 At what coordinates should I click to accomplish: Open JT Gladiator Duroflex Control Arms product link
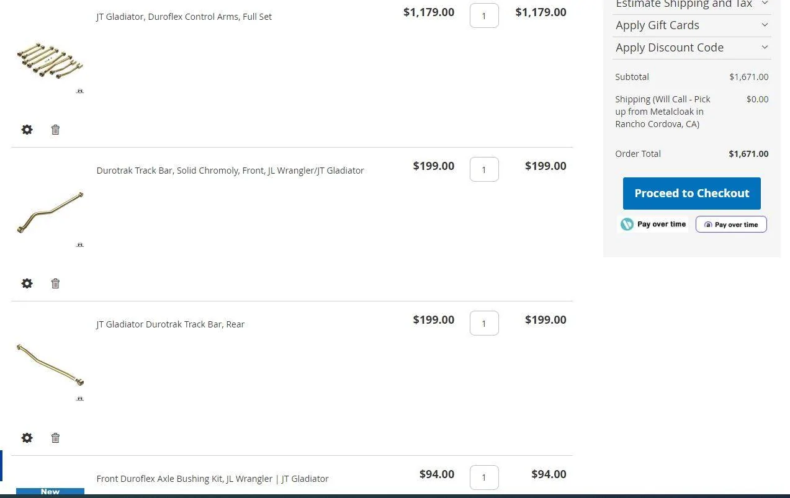coord(184,17)
